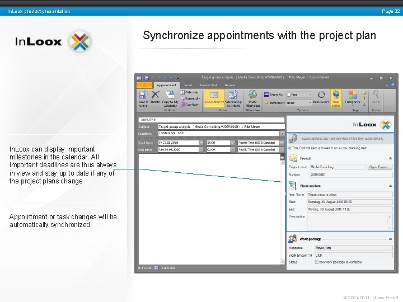Select the Appointment ribbon tab
403x302 pixels.
[166, 85]
